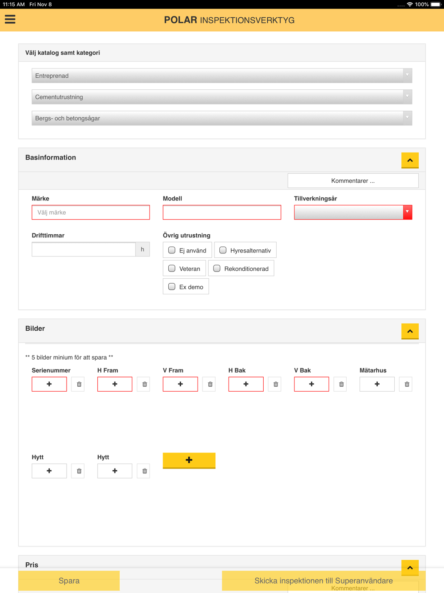Tap the POLAR INSPEKTIONSVERKTYG title
This screenshot has width=444, height=593.
point(229,20)
